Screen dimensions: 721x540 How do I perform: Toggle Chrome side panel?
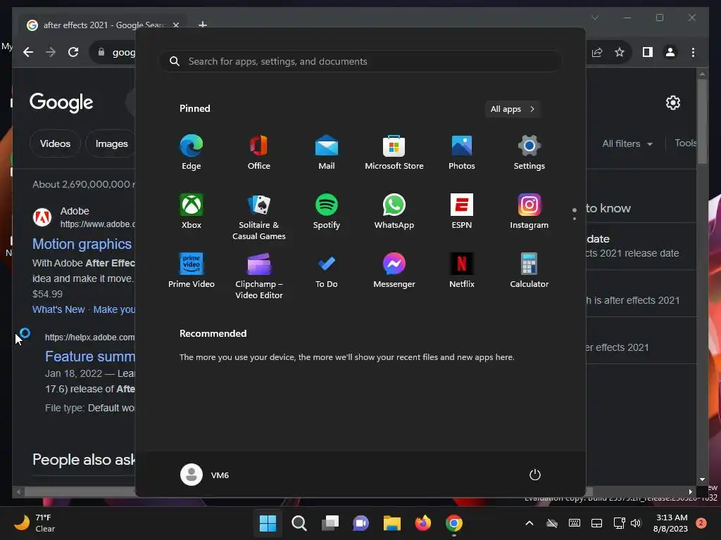point(648,52)
